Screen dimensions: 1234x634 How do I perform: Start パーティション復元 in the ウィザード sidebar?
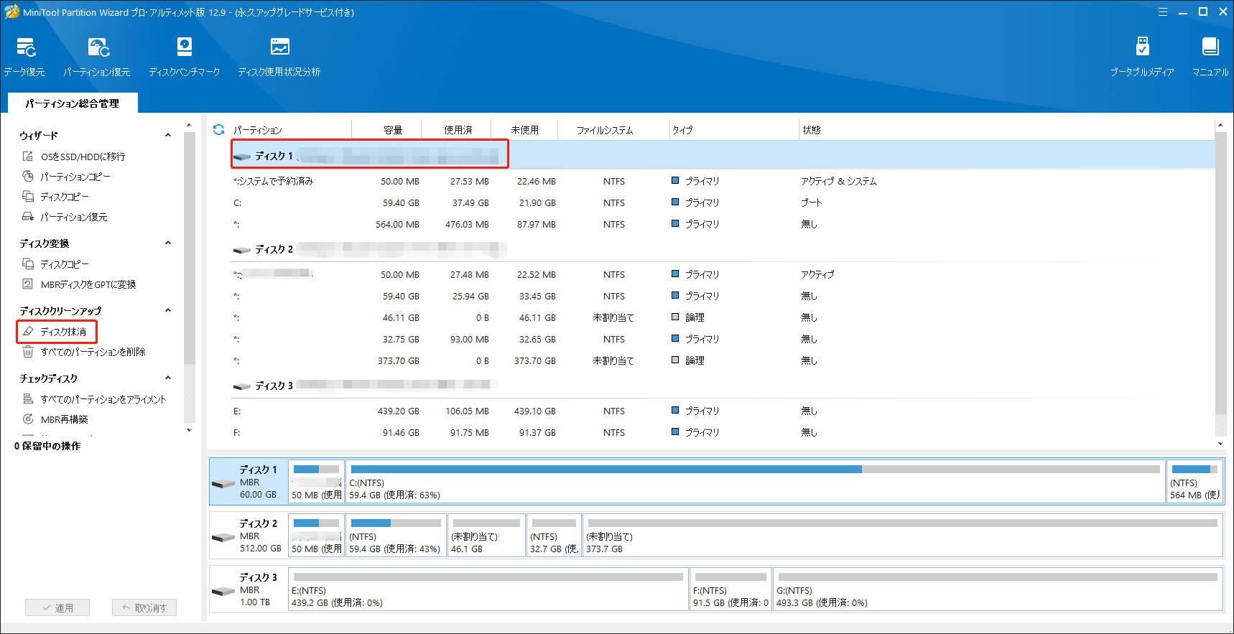(x=65, y=217)
